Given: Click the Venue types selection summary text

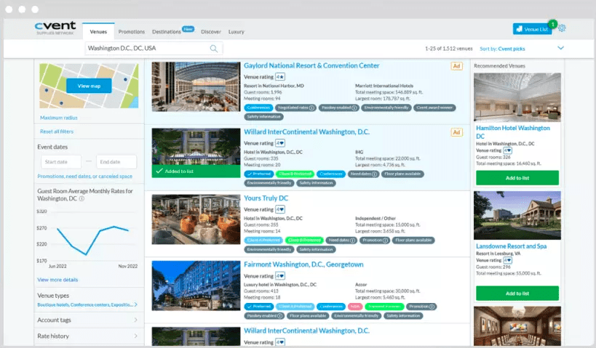Looking at the screenshot, I should [x=84, y=304].
